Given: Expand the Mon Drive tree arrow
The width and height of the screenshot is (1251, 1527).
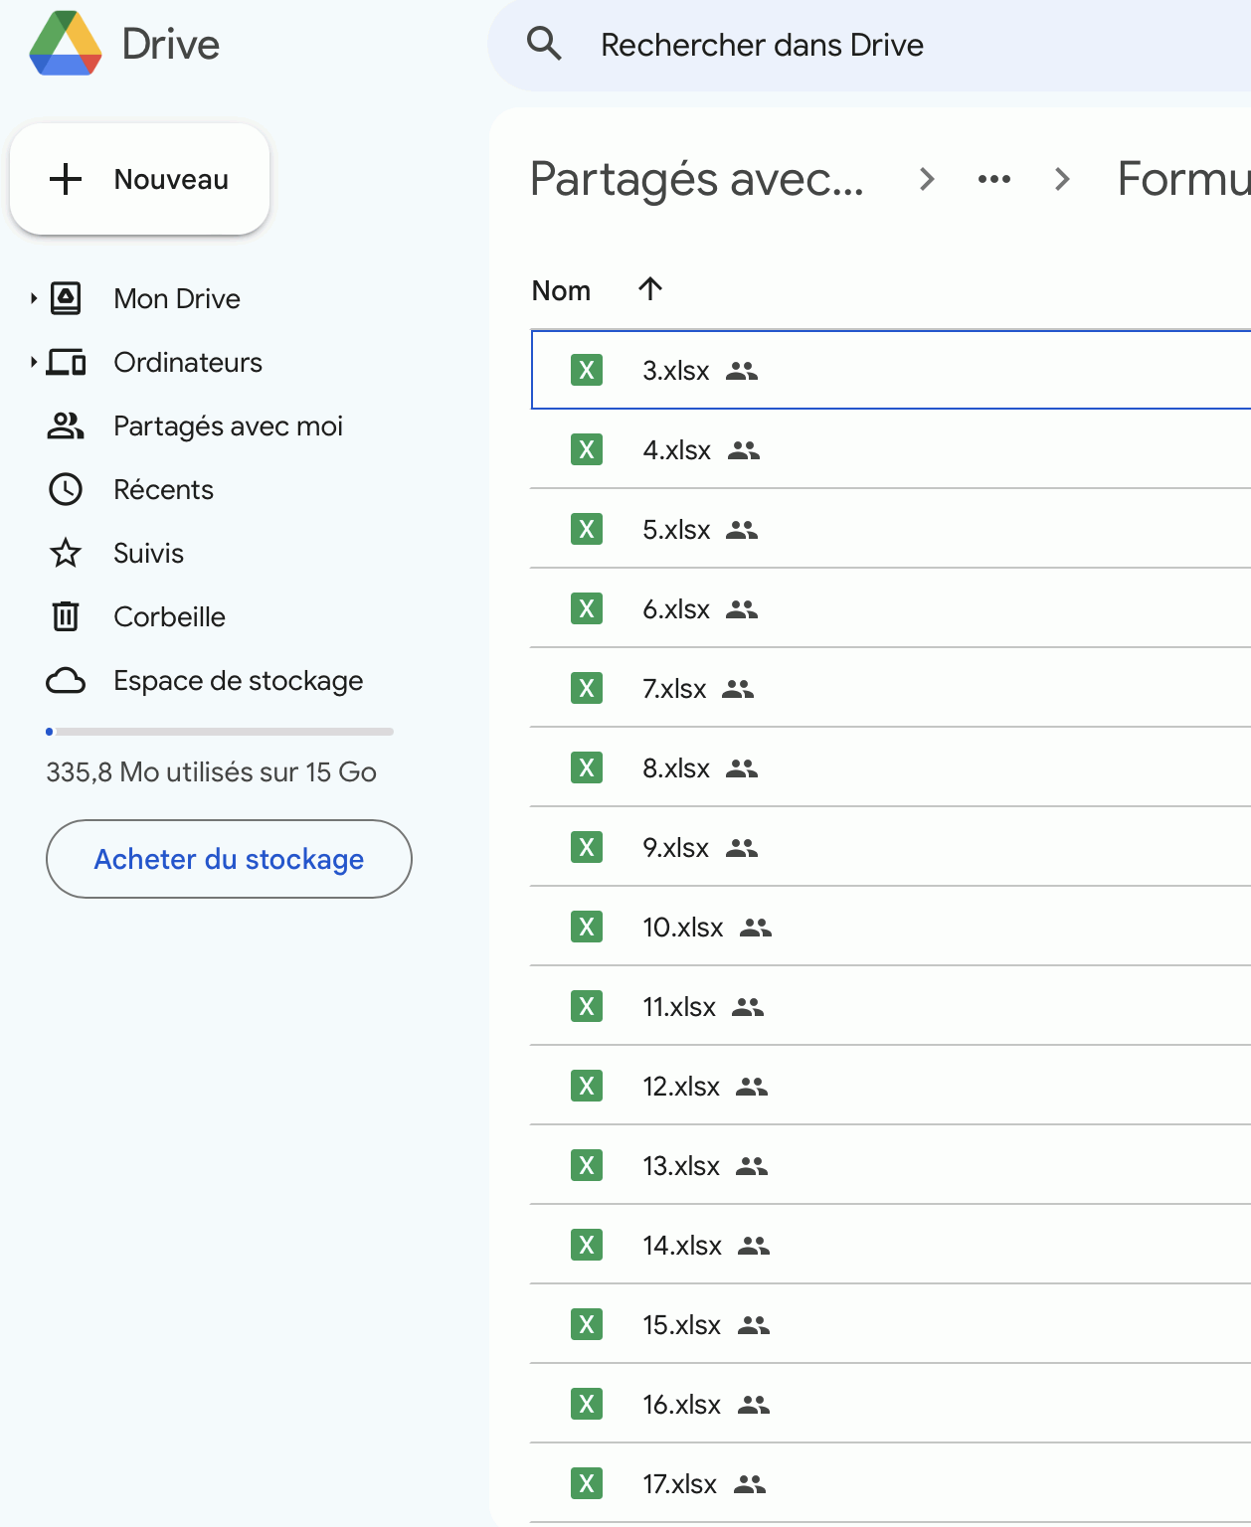Looking at the screenshot, I should coord(33,298).
